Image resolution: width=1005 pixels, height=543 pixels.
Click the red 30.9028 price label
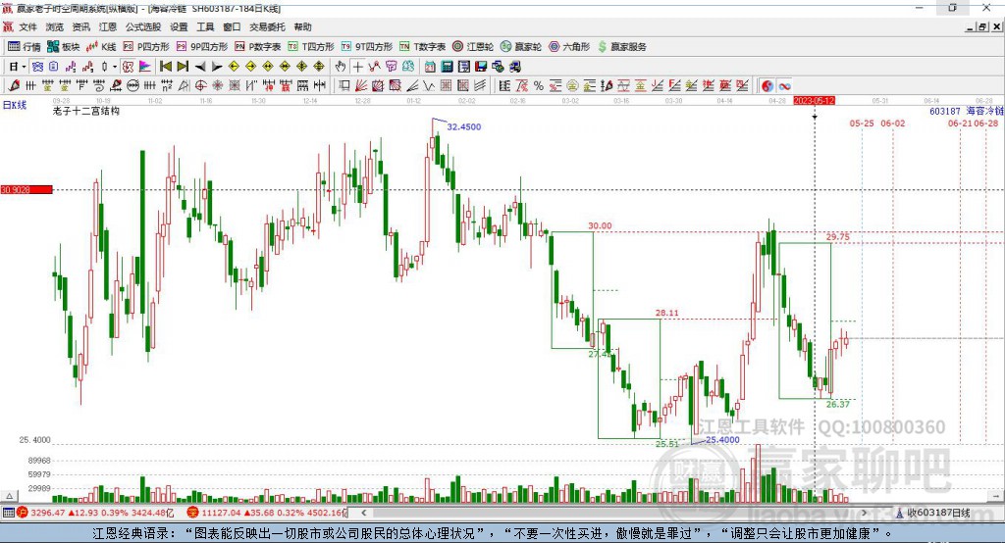click(x=26, y=189)
